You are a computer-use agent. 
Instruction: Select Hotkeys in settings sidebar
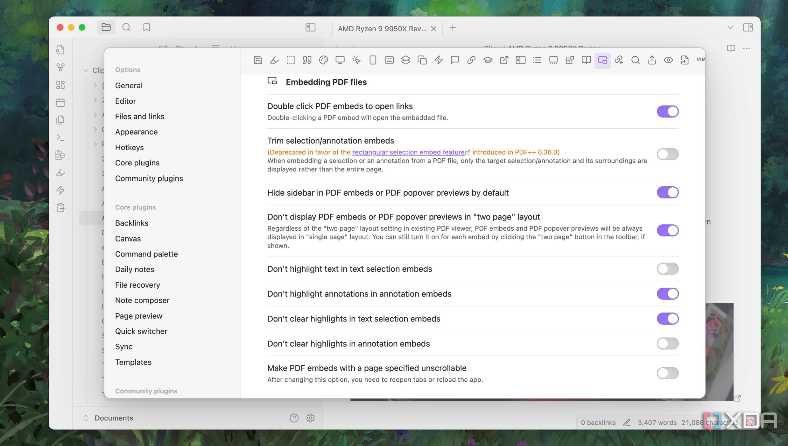click(130, 147)
